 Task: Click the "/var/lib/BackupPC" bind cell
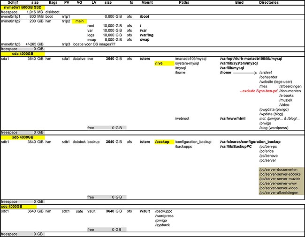pos(236,147)
